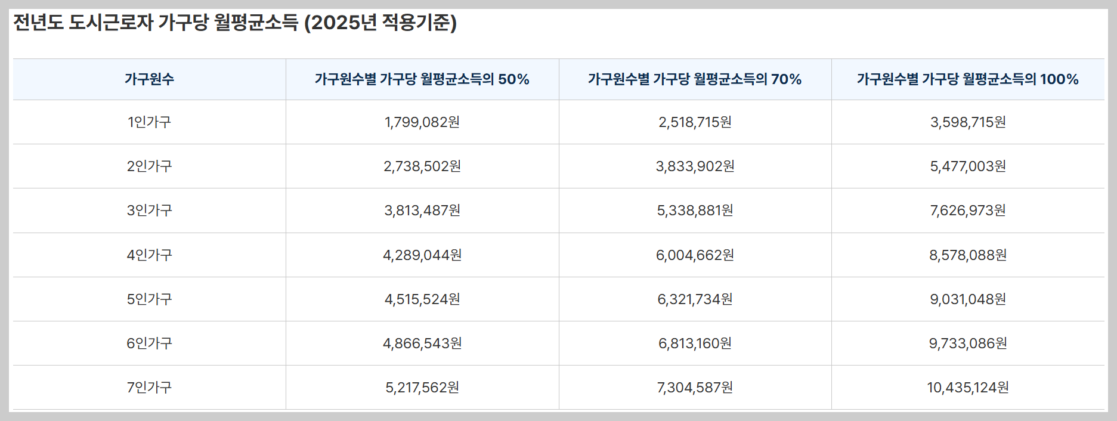This screenshot has width=1117, height=421.
Task: Click the '2인가구' row label
Action: click(149, 166)
